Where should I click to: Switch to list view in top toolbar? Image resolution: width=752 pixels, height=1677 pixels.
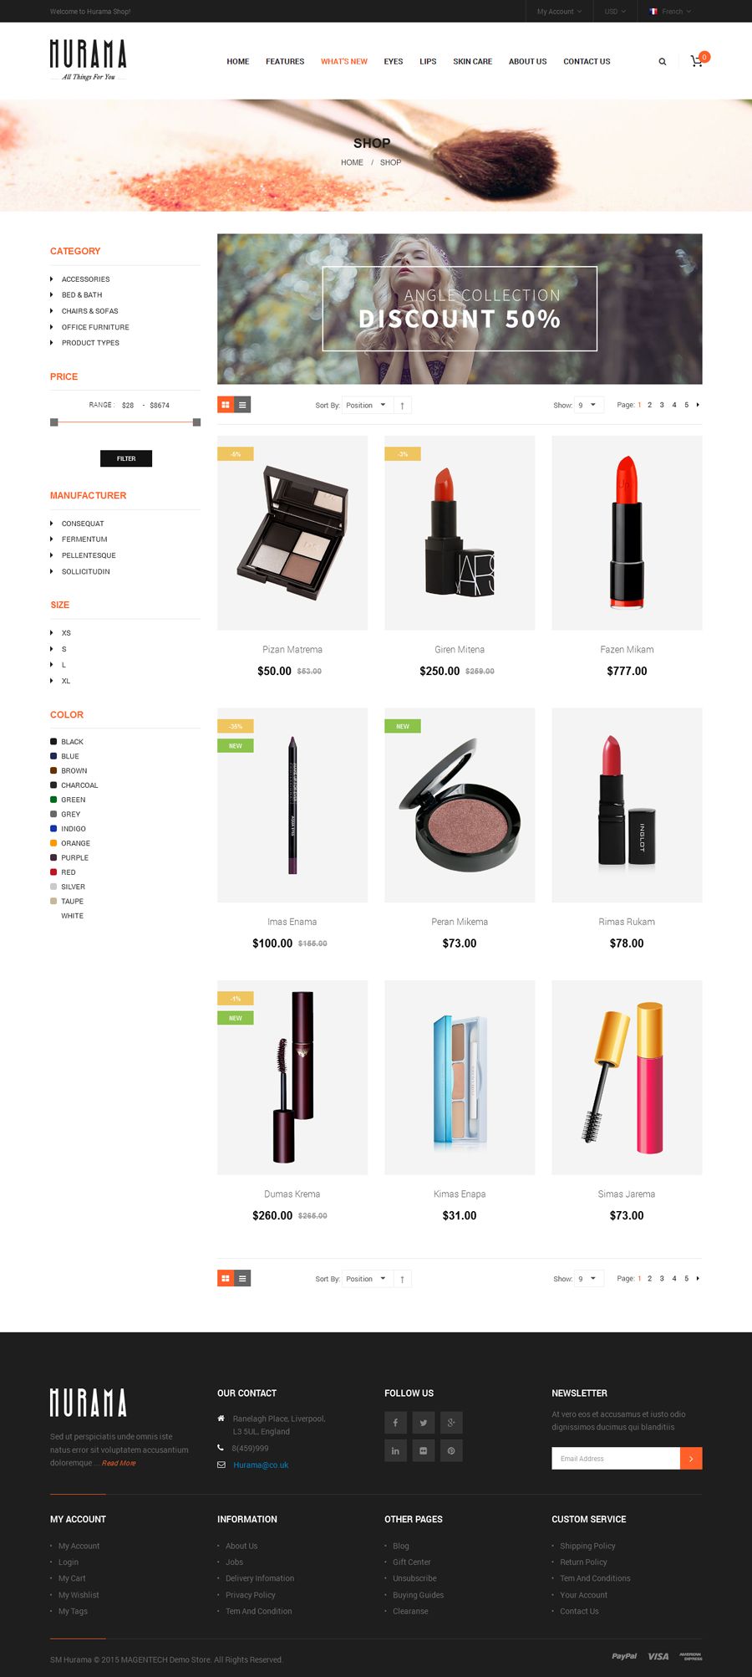242,405
